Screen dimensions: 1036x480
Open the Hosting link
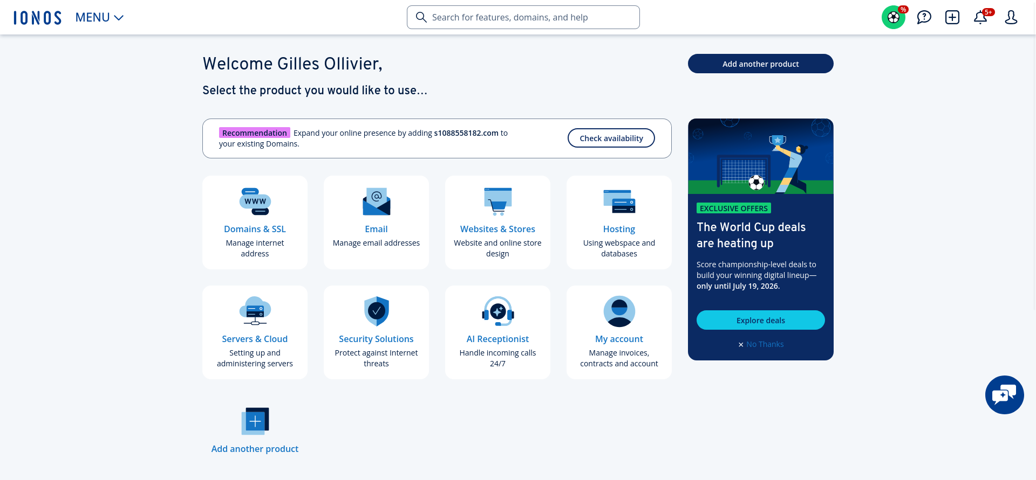click(x=619, y=229)
